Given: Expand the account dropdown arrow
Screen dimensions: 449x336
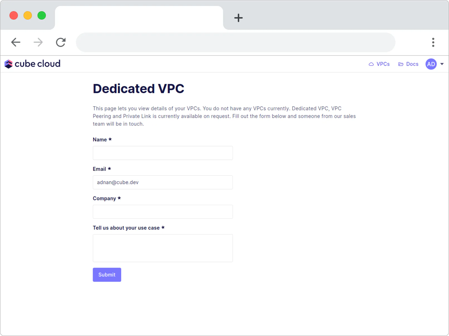Looking at the screenshot, I should pos(442,64).
